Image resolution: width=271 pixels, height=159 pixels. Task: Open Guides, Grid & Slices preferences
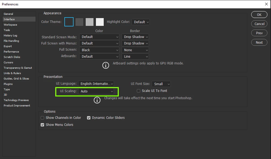click(x=19, y=78)
